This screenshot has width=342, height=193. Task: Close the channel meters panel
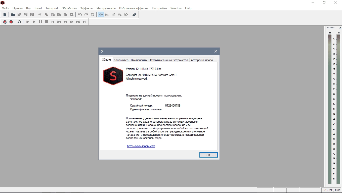point(340,28)
